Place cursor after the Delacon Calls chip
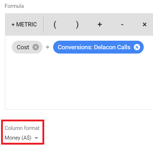The height and width of the screenshot is (146, 153). tap(147, 47)
